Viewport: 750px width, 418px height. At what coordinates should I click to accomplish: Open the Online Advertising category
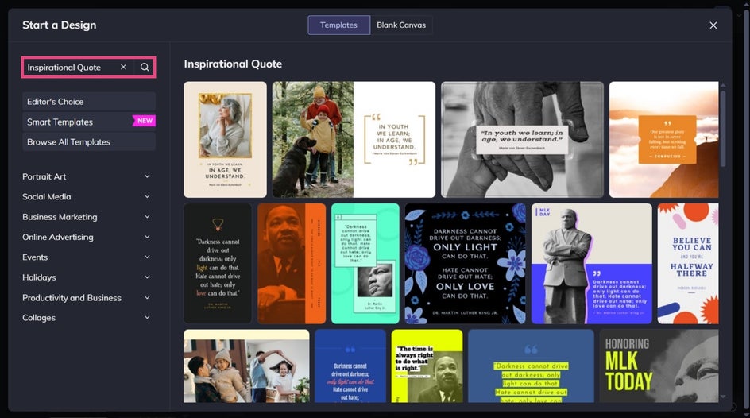(x=58, y=237)
